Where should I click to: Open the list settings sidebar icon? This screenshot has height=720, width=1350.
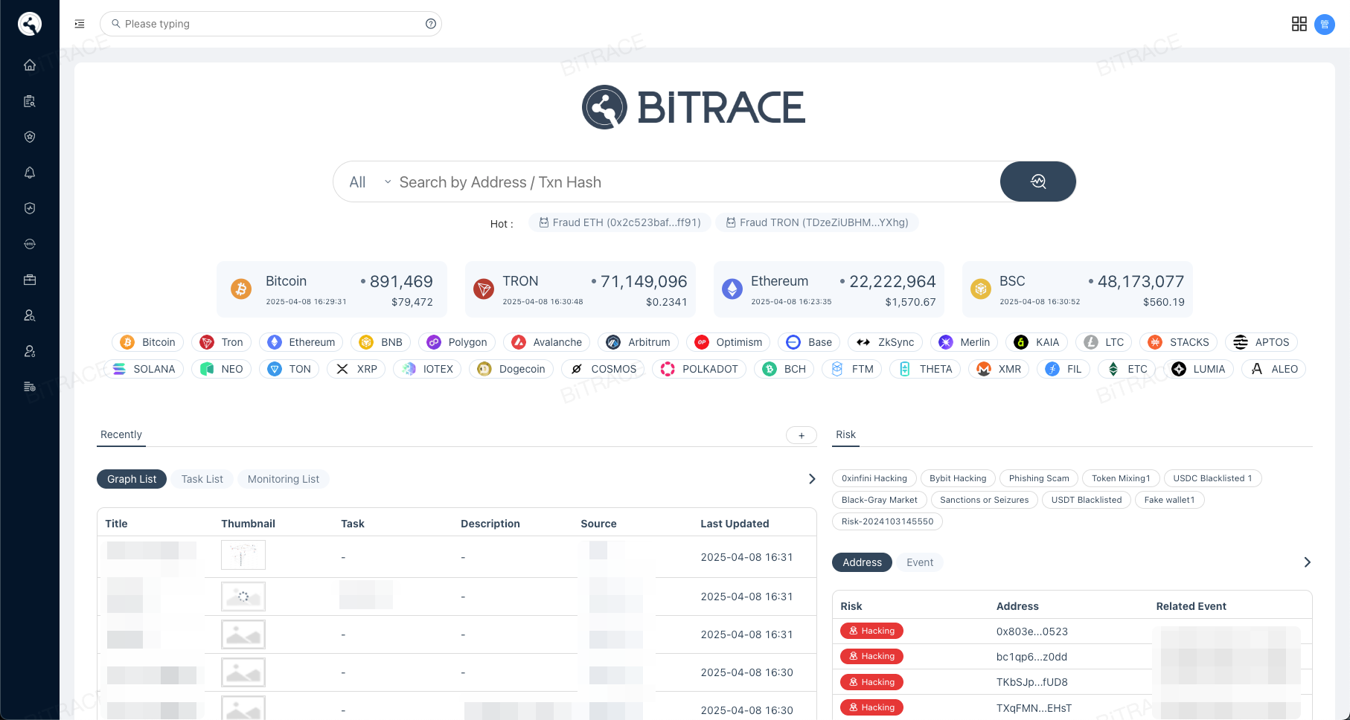30,387
